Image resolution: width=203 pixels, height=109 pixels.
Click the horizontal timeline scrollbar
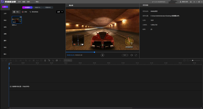tap(72, 108)
